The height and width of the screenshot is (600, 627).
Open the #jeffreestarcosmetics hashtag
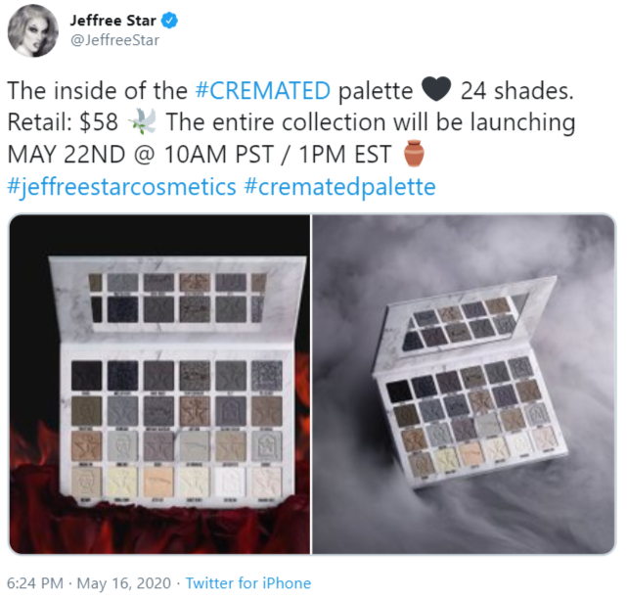click(122, 187)
